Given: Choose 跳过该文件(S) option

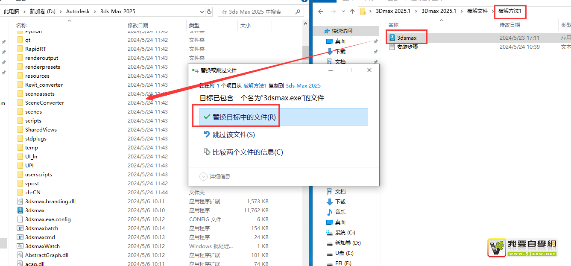Looking at the screenshot, I should pos(233,134).
